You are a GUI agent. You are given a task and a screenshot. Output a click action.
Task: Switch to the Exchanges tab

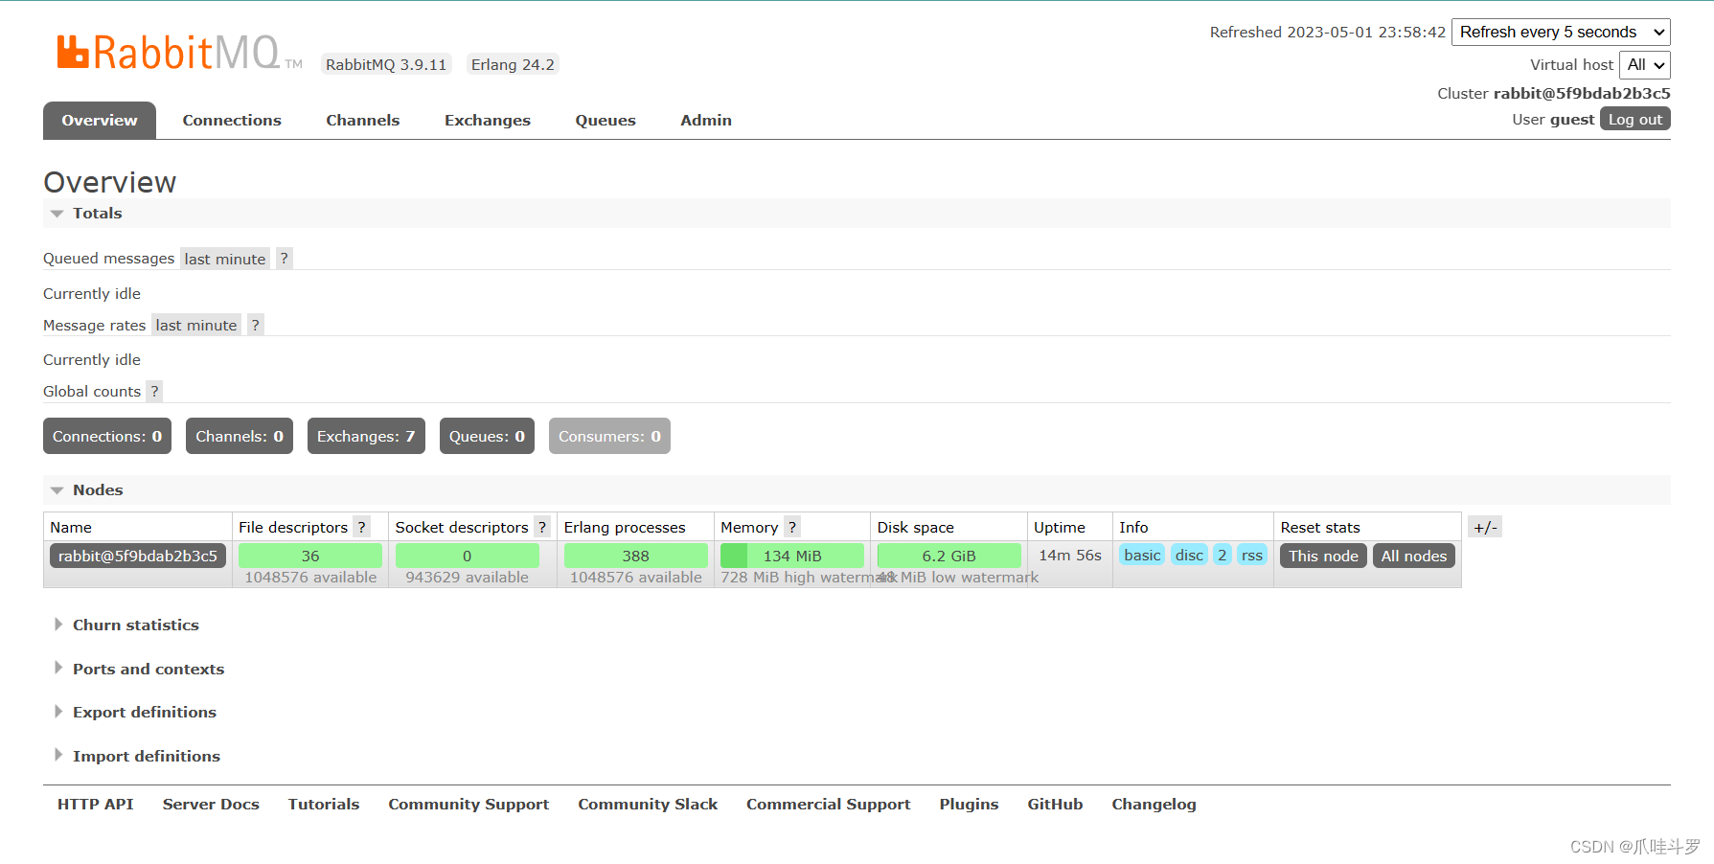(x=488, y=120)
